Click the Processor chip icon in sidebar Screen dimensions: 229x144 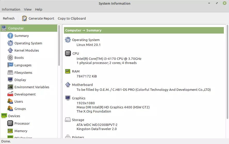tap(10, 123)
